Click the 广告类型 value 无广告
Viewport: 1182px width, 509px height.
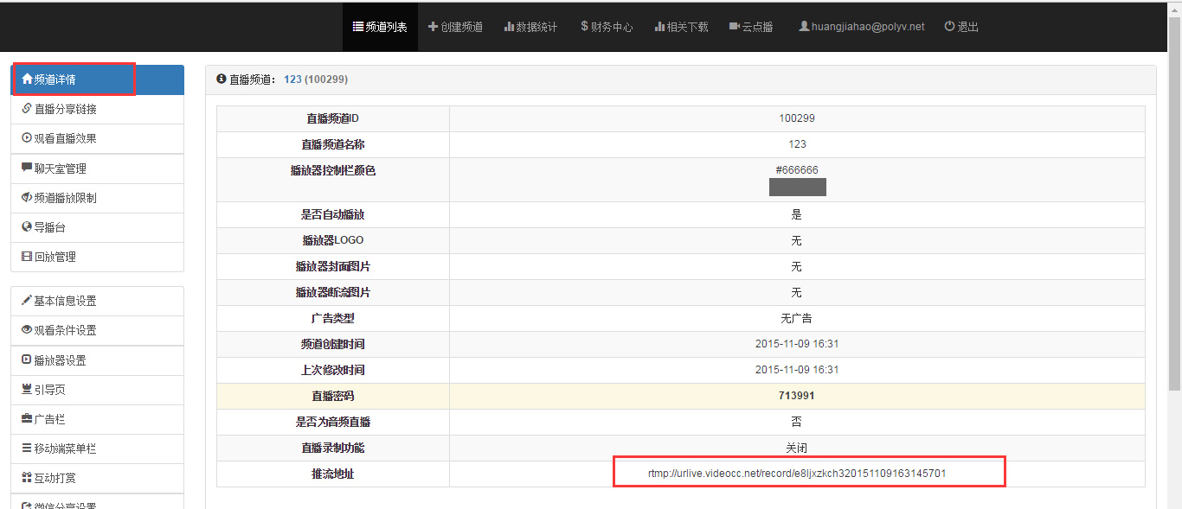pos(797,318)
